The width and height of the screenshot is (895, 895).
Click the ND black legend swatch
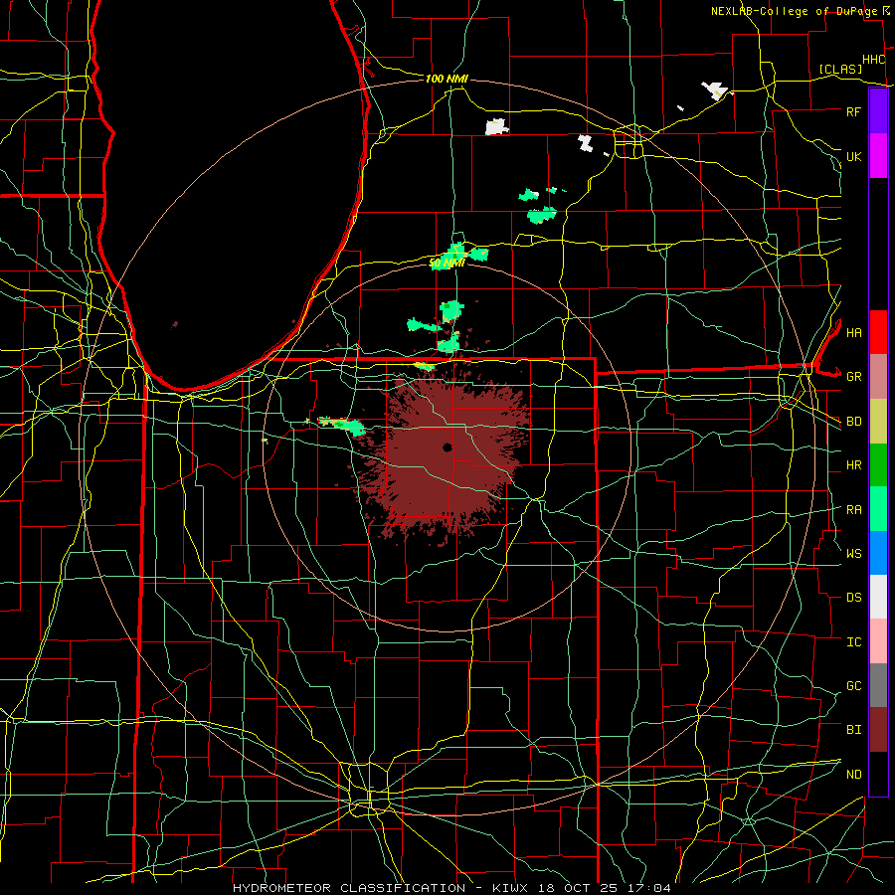(878, 774)
